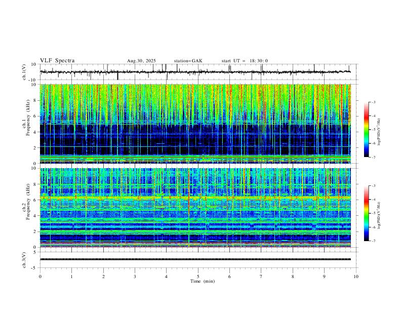Click the time axis tick "1"
This screenshot has width=401, height=310.
click(71, 277)
